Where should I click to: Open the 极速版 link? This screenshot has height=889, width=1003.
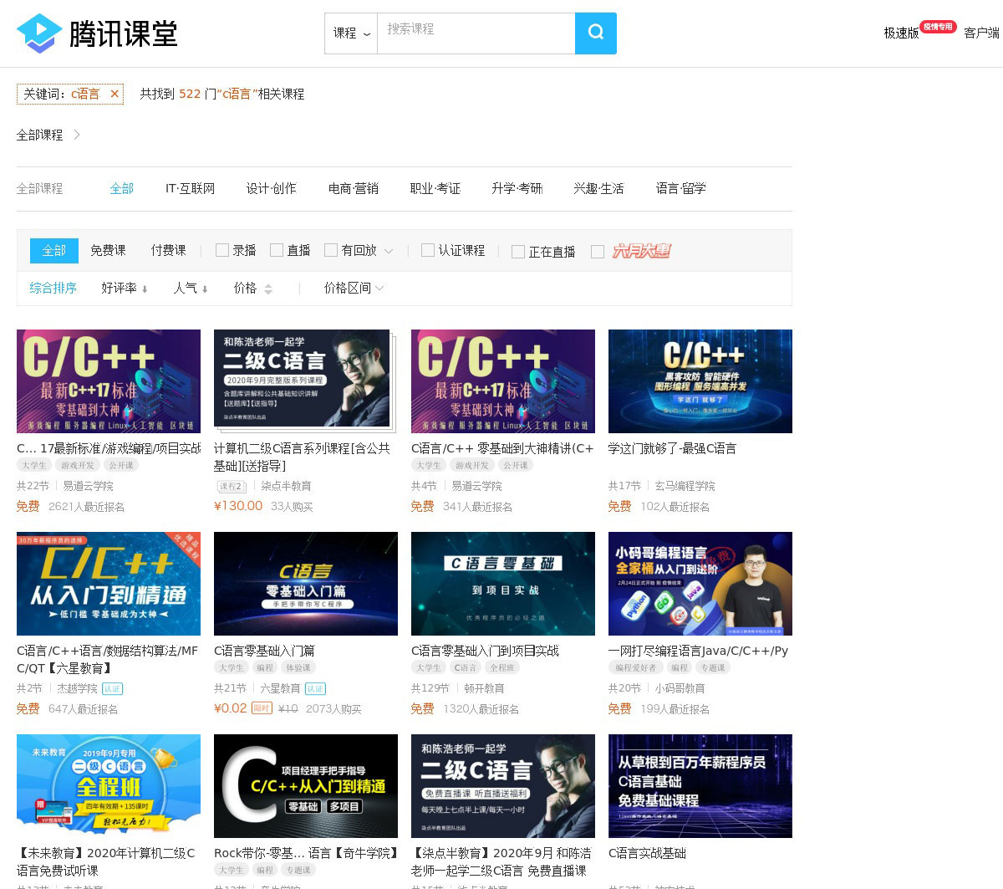tap(901, 33)
